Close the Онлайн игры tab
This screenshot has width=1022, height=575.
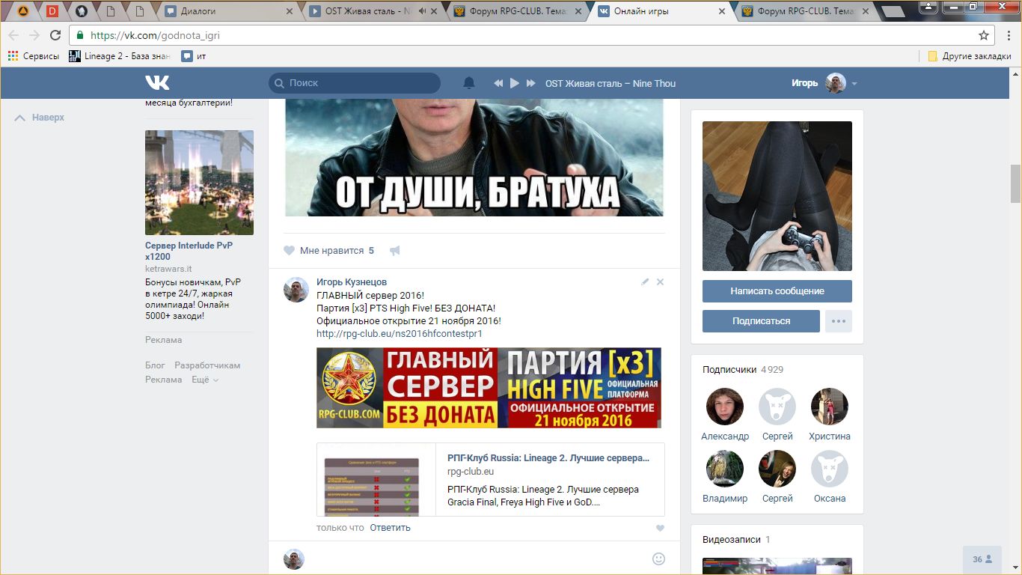721,11
